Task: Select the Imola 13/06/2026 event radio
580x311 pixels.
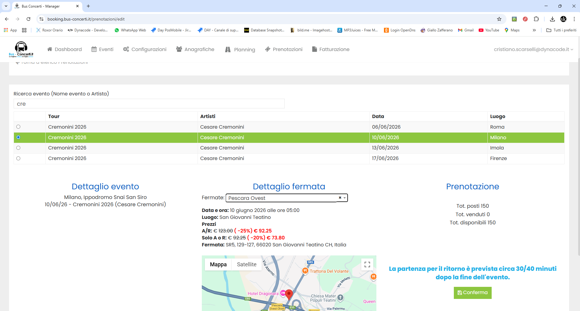Action: (18, 148)
